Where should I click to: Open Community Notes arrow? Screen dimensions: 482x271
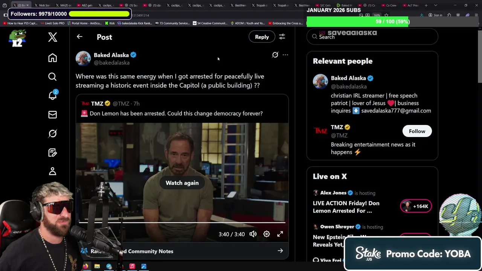click(x=280, y=251)
